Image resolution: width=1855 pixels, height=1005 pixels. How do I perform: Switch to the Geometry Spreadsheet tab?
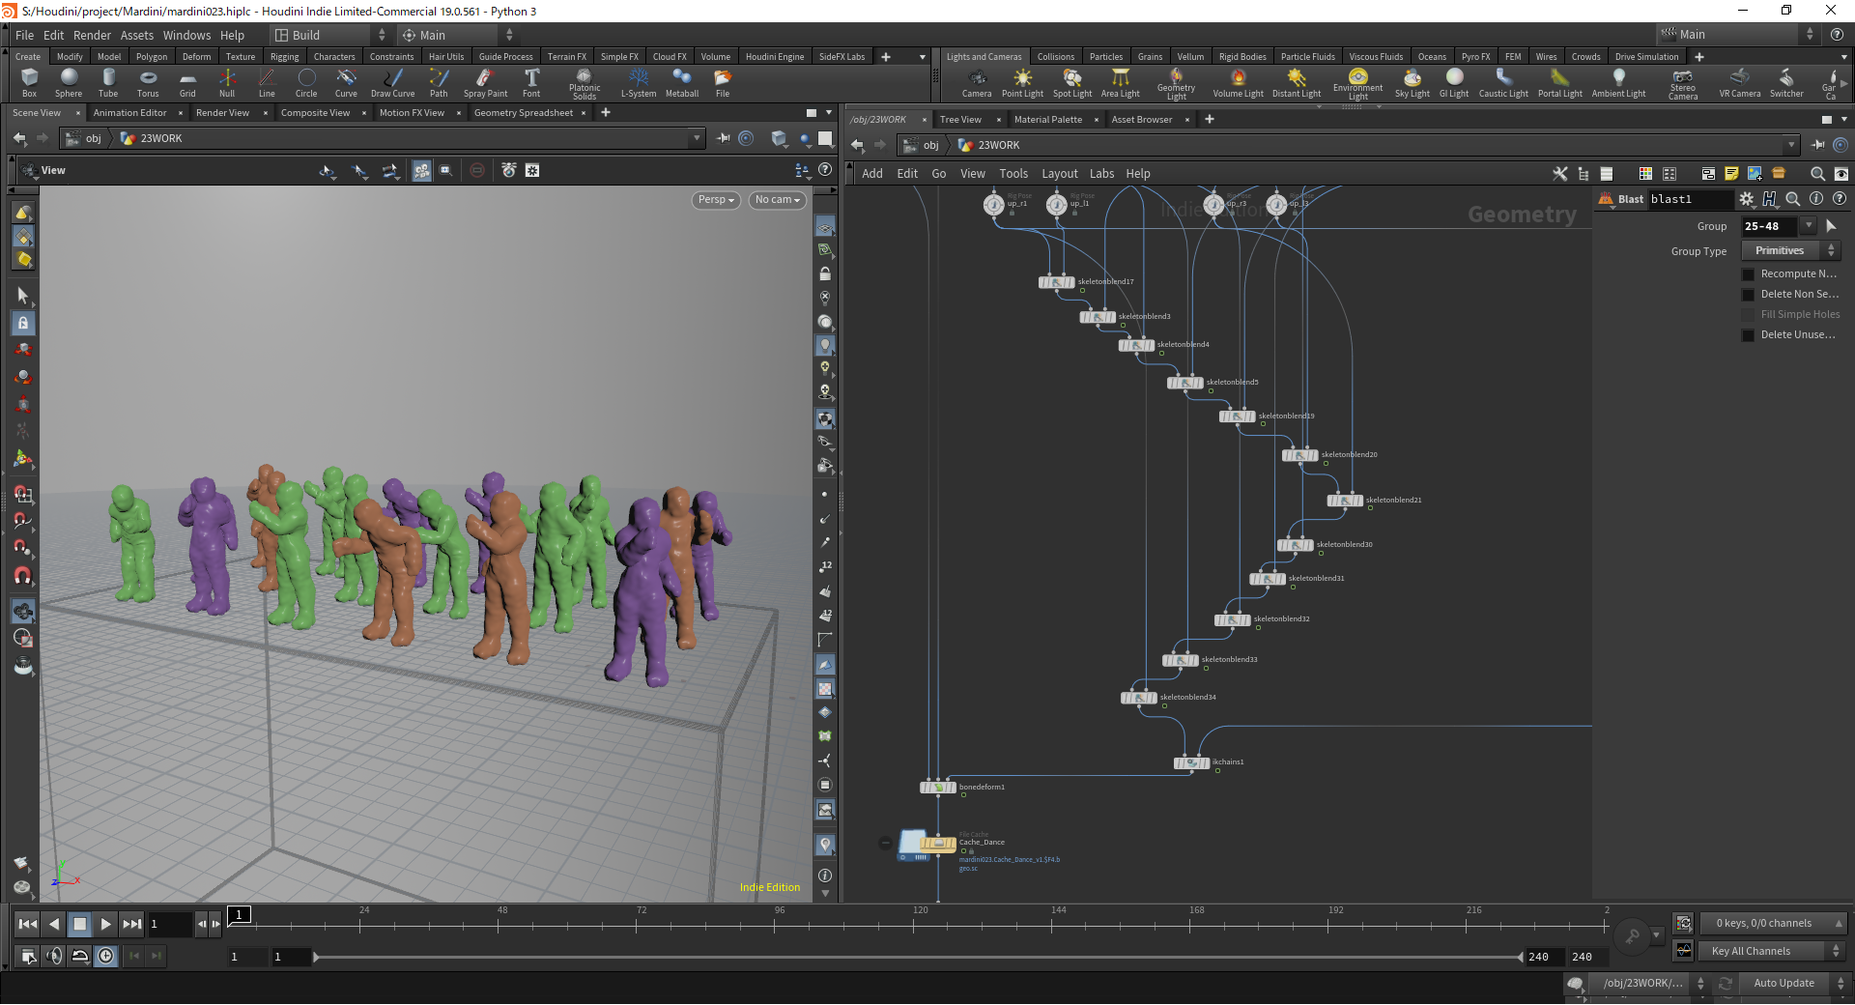(x=524, y=113)
